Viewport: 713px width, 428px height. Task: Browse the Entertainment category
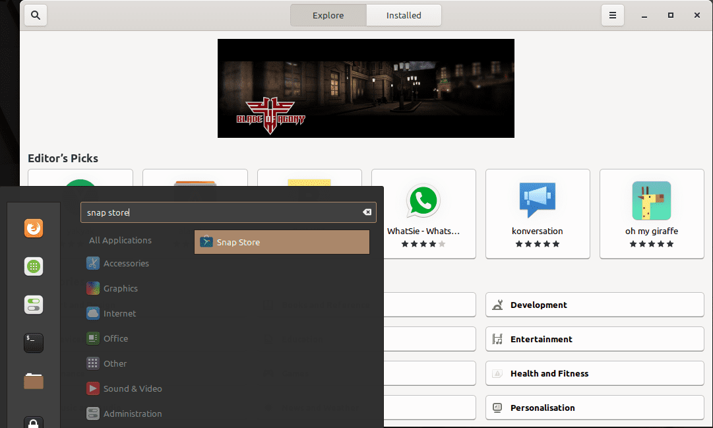pos(595,340)
